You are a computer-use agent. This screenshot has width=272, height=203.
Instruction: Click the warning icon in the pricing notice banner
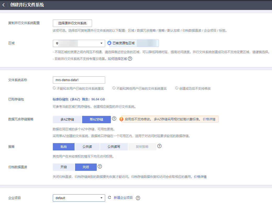pyautogui.click(x=121, y=119)
